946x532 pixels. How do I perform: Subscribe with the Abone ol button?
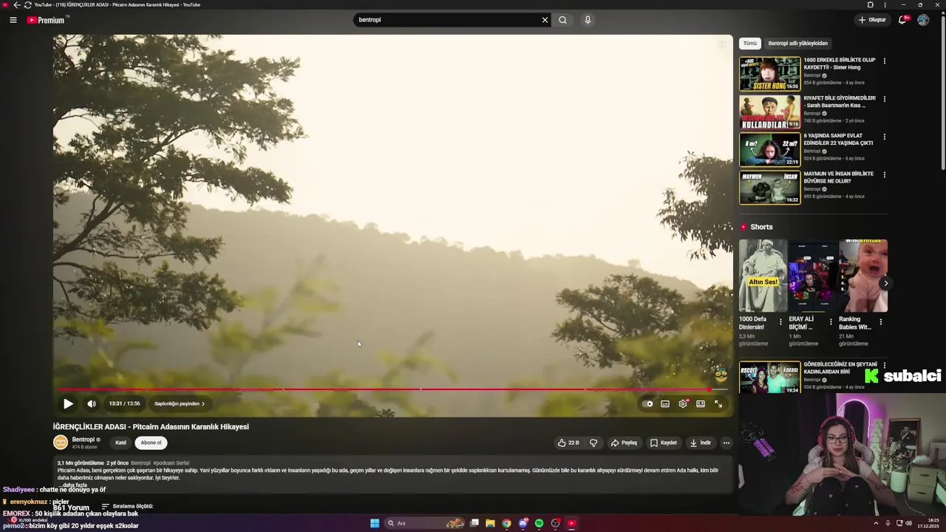[151, 443]
